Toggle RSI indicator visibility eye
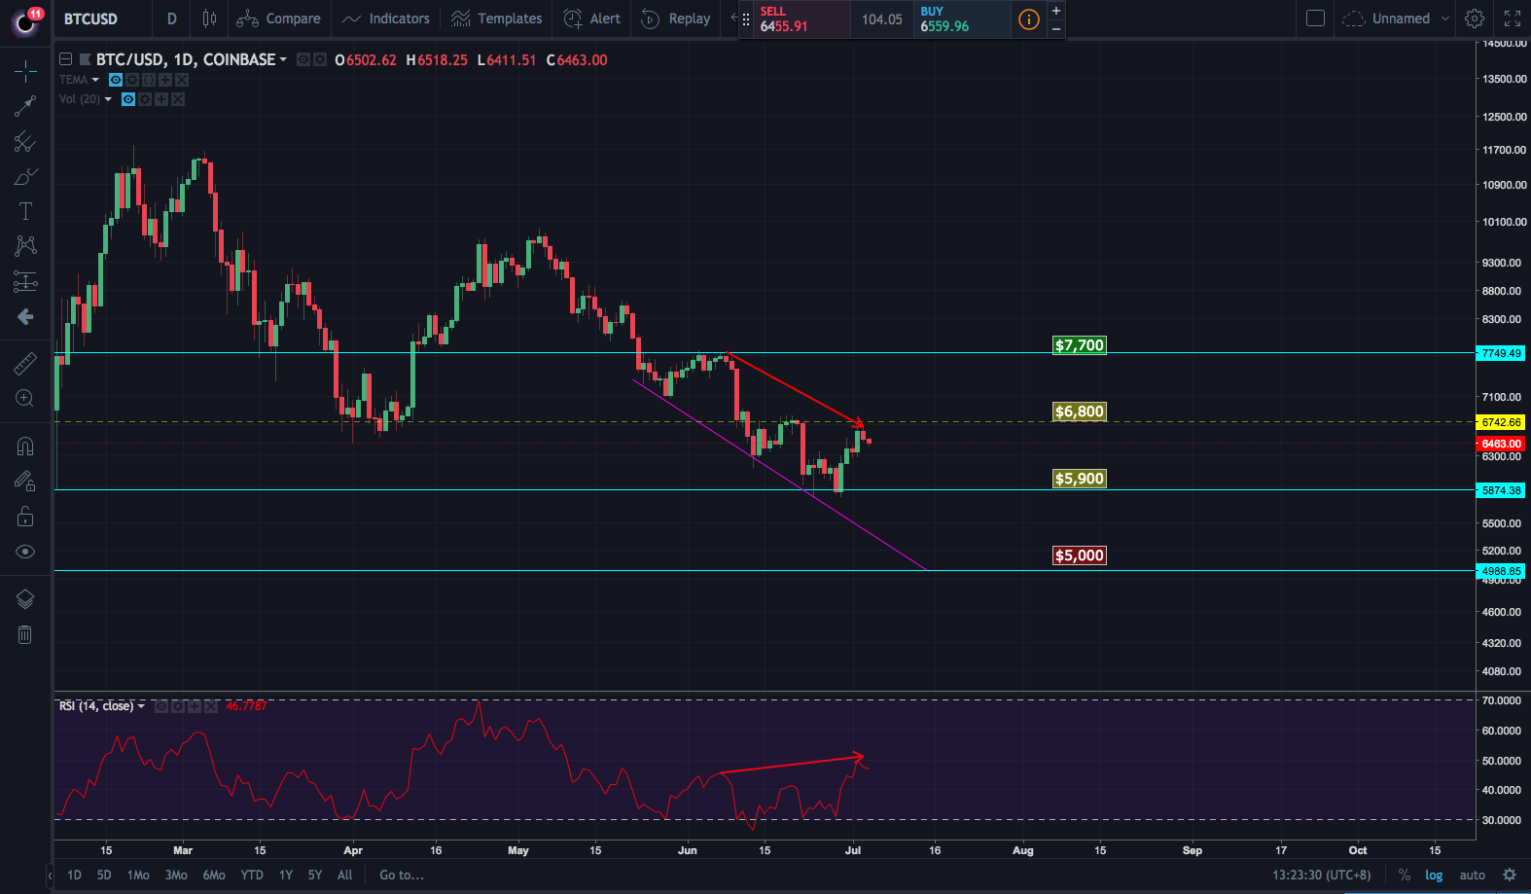The height and width of the screenshot is (894, 1531). point(161,706)
